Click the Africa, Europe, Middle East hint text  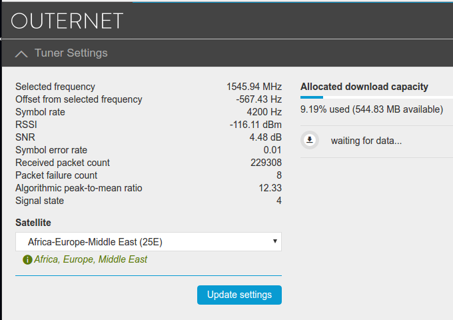click(91, 259)
